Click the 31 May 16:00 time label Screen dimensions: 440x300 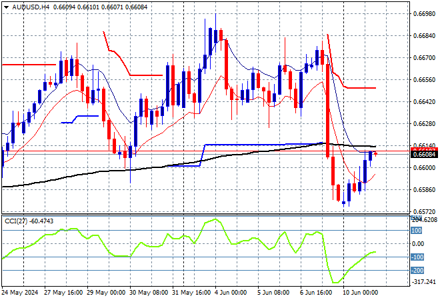click(191, 293)
